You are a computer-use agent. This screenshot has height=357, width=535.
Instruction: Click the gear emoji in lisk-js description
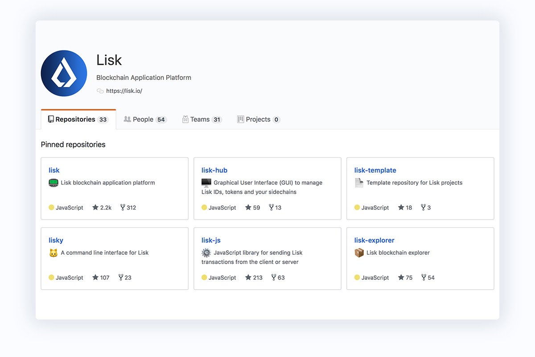(x=206, y=253)
